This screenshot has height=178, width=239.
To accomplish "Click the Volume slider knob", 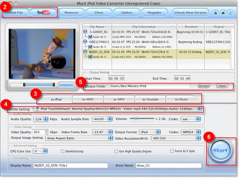I will pos(136,118).
